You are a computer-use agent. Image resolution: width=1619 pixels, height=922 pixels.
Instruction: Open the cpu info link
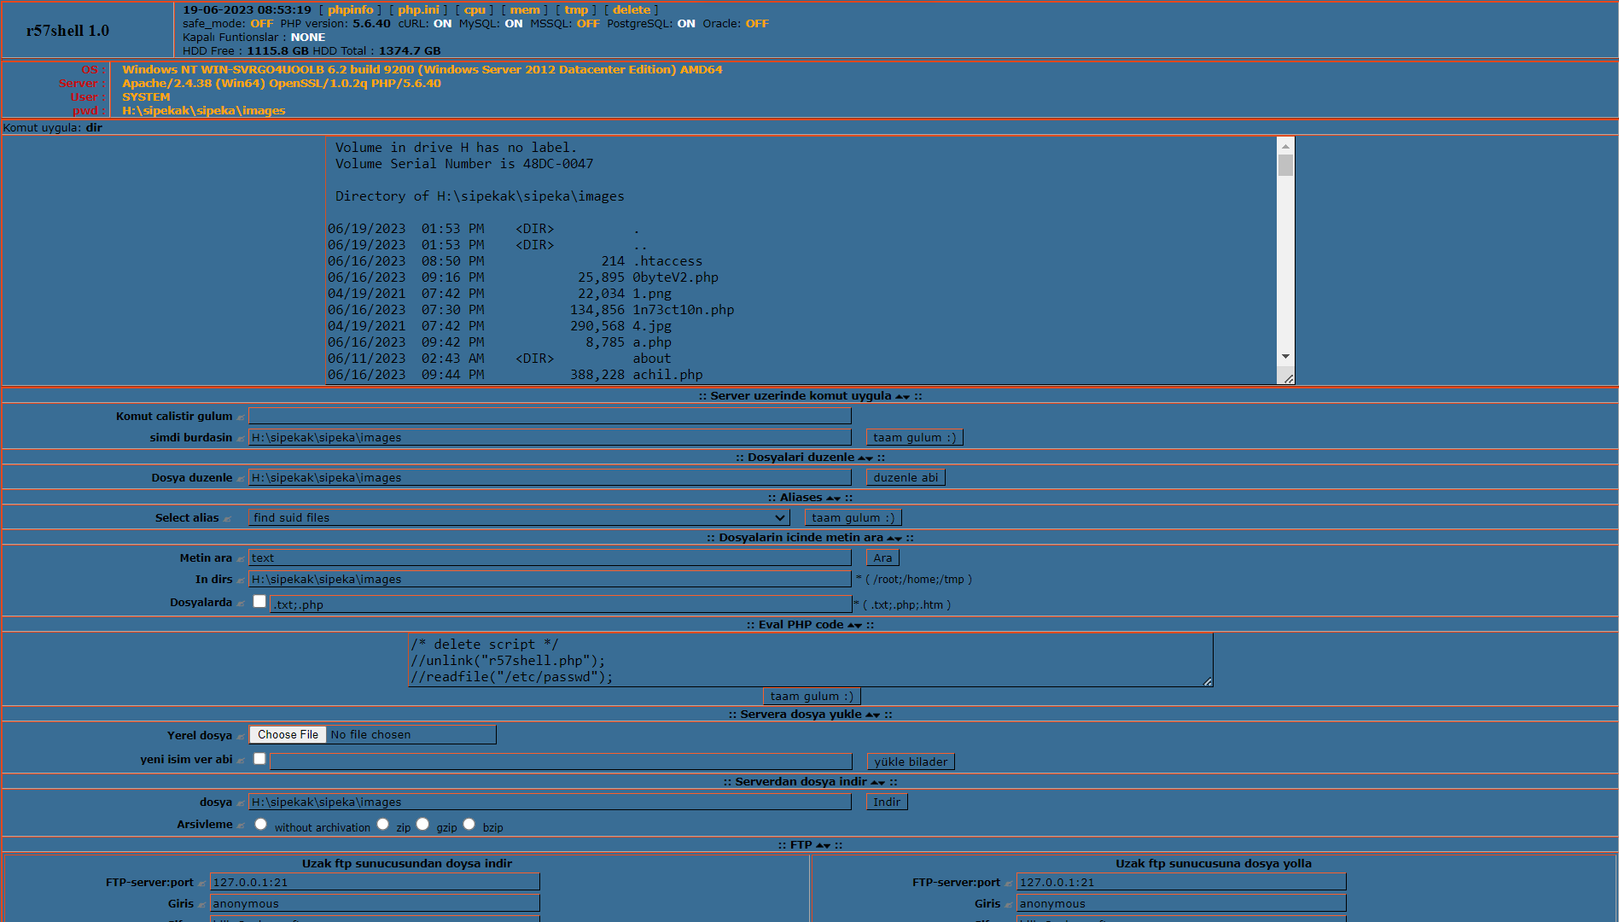475,10
